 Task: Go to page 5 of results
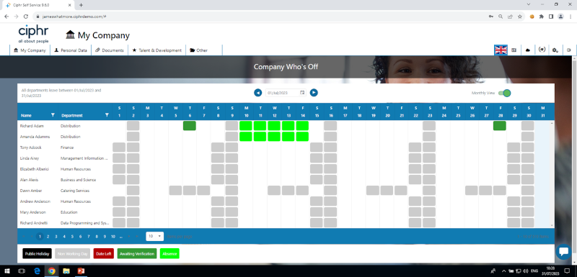(x=72, y=237)
